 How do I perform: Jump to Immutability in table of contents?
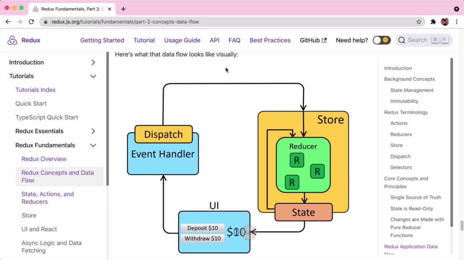[404, 101]
